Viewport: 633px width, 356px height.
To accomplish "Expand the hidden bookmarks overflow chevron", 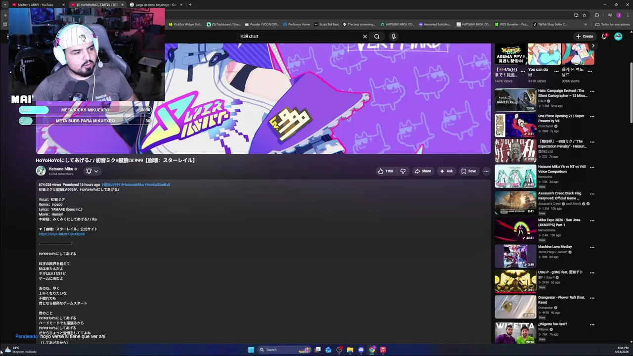I will [586, 24].
